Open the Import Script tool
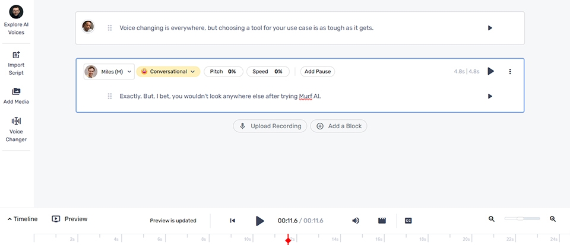 [16, 63]
